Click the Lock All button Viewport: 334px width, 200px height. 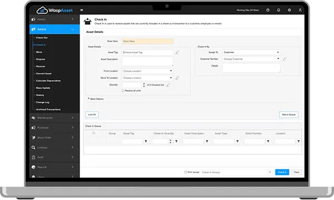pos(92,114)
